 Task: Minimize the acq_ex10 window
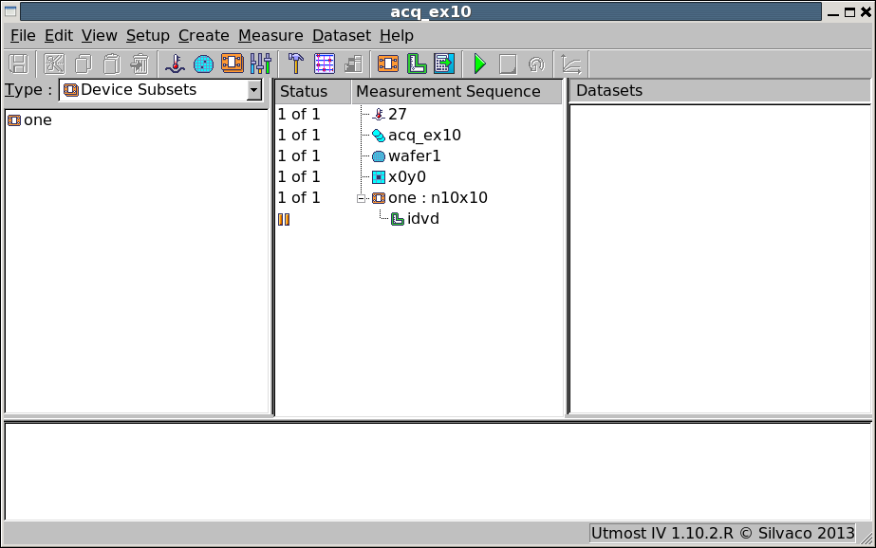pyautogui.click(x=833, y=13)
